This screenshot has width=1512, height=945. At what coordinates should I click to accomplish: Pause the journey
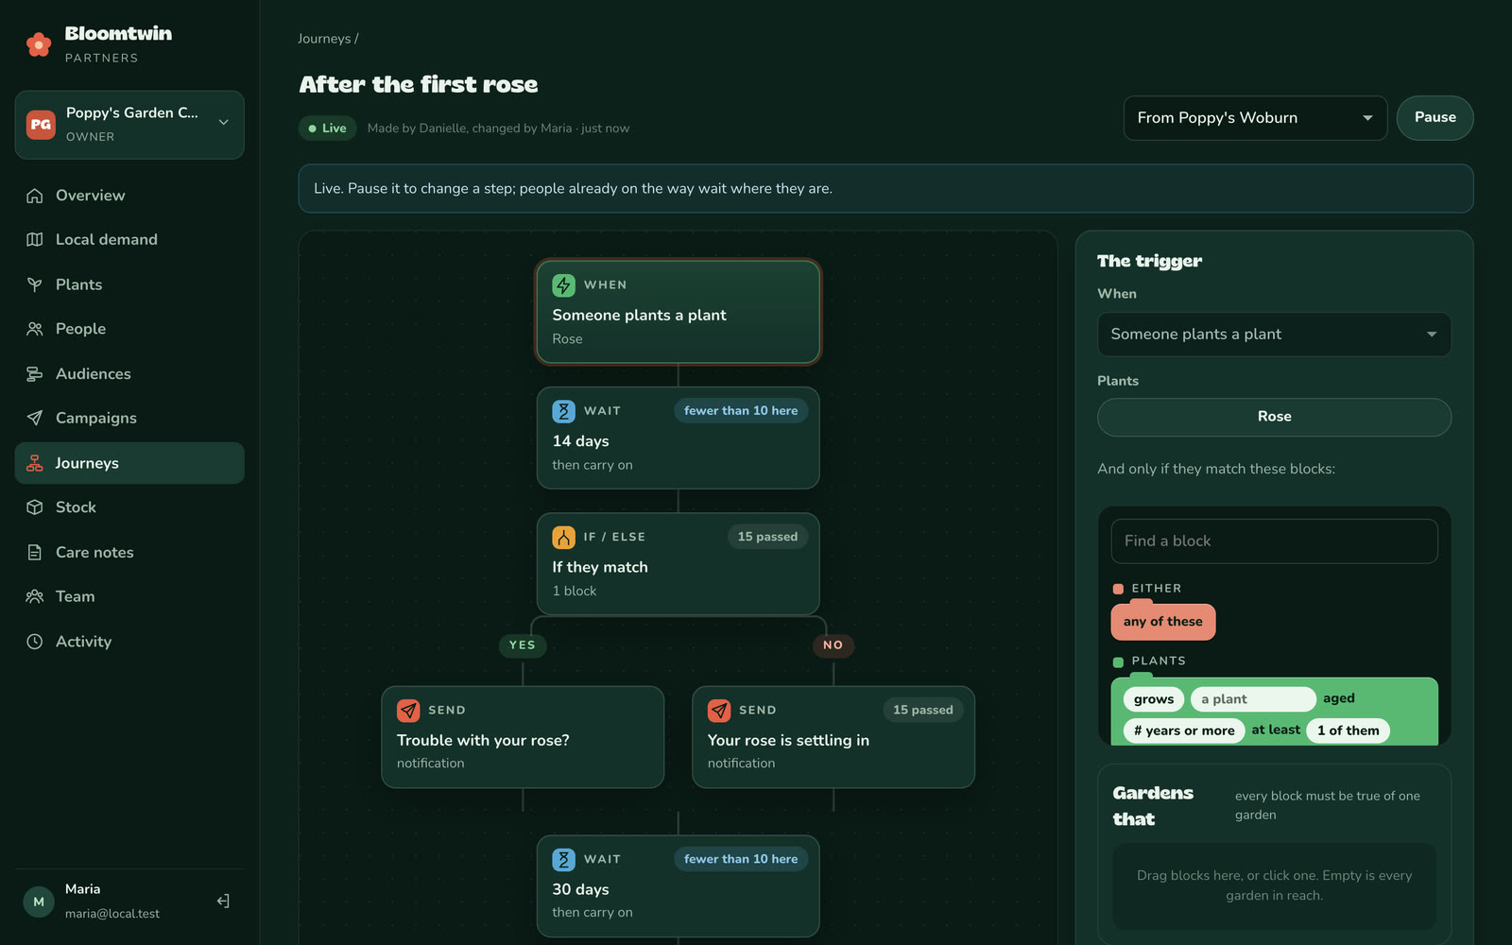[x=1435, y=118]
